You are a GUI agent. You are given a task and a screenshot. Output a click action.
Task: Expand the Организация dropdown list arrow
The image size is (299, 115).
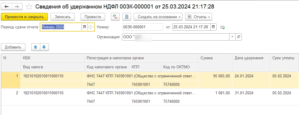point(232,37)
